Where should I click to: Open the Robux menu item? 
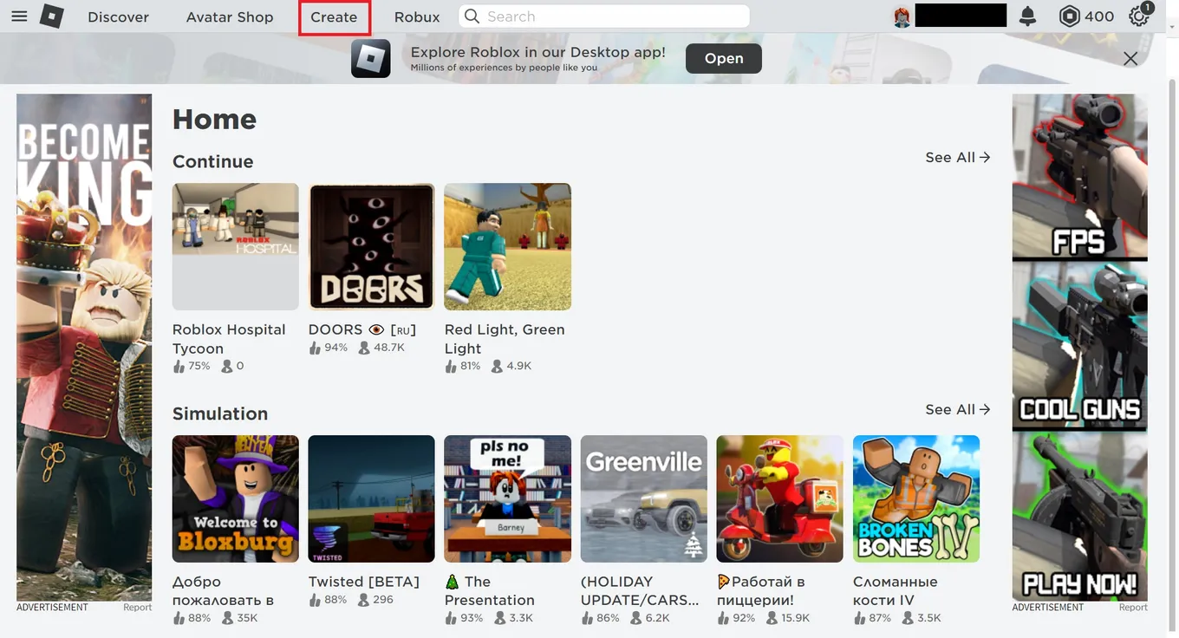coord(417,16)
